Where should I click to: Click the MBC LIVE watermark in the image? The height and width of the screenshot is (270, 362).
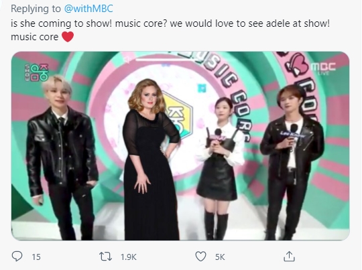pos(323,68)
